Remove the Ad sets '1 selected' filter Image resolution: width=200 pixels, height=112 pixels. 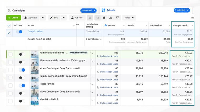click(188, 10)
